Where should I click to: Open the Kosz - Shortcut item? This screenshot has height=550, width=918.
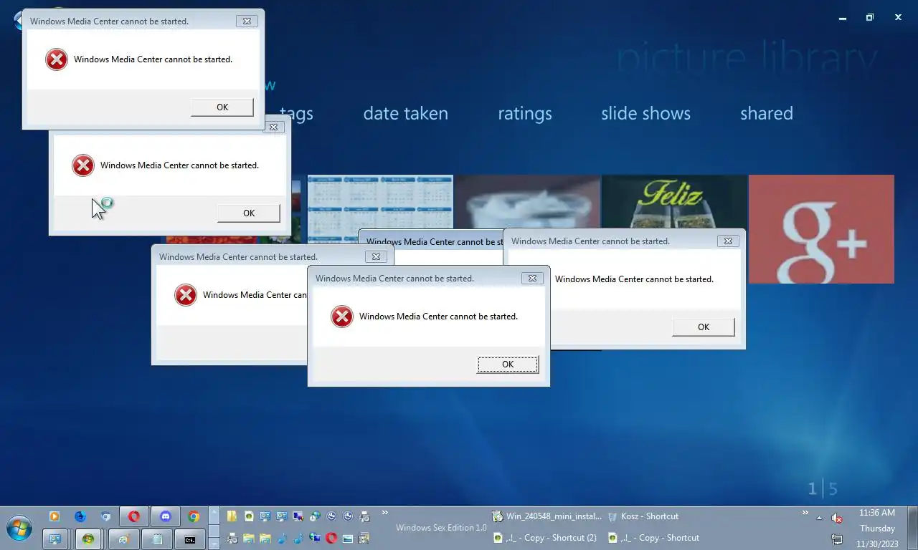[643, 516]
